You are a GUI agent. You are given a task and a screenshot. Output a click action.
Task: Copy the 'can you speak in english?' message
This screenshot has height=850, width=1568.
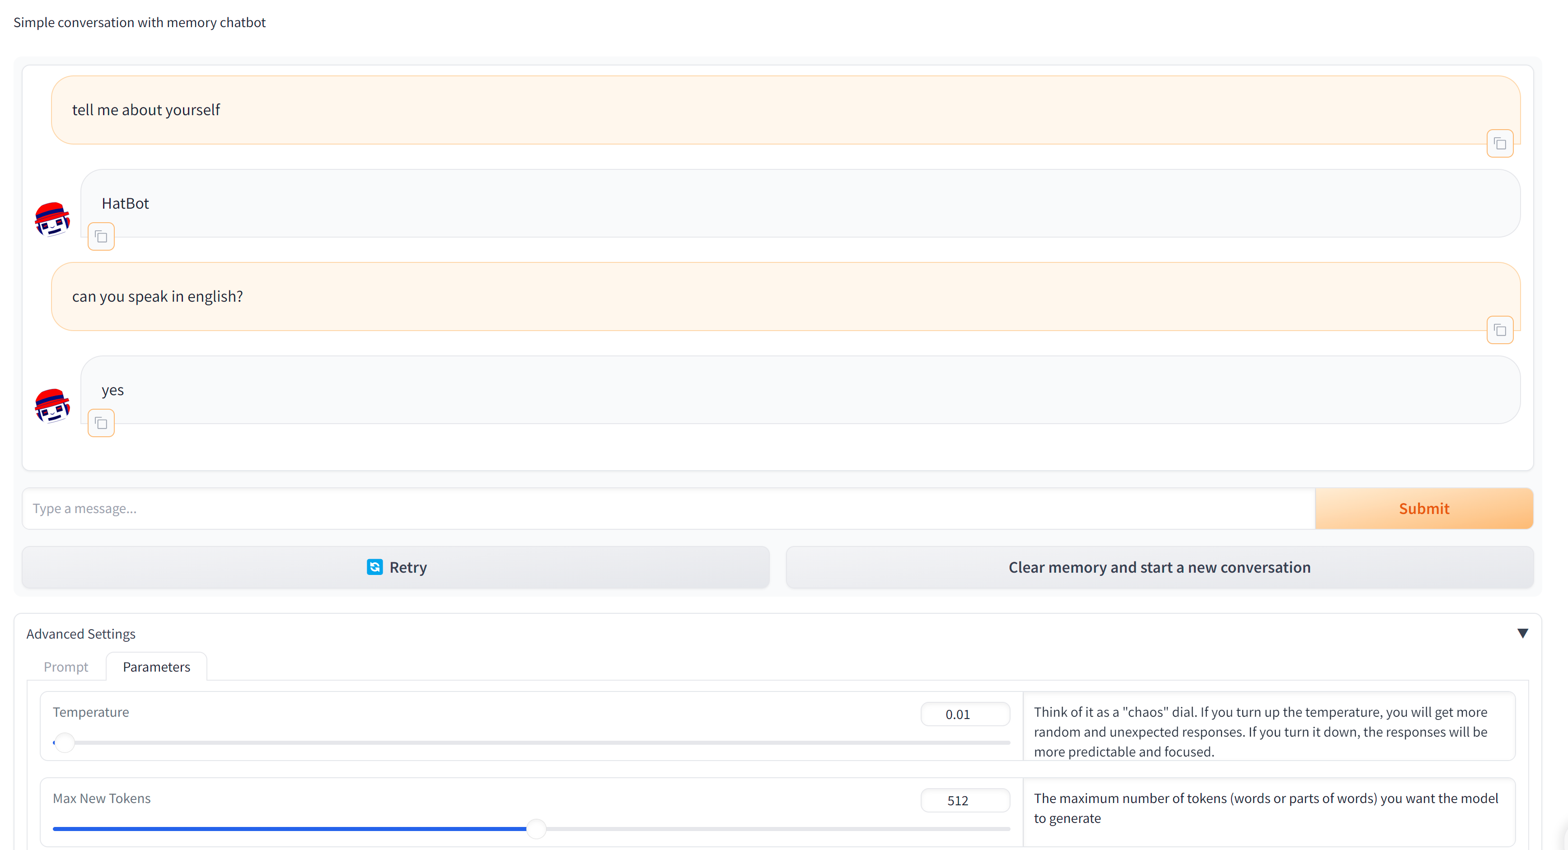pos(1499,331)
